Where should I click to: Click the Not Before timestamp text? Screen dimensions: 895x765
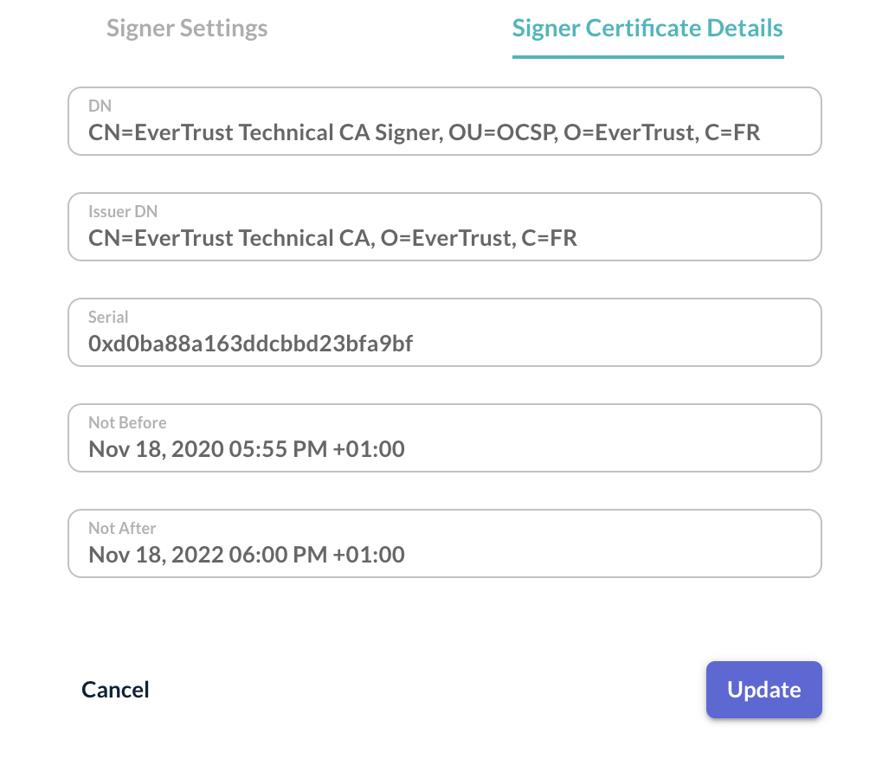246,448
